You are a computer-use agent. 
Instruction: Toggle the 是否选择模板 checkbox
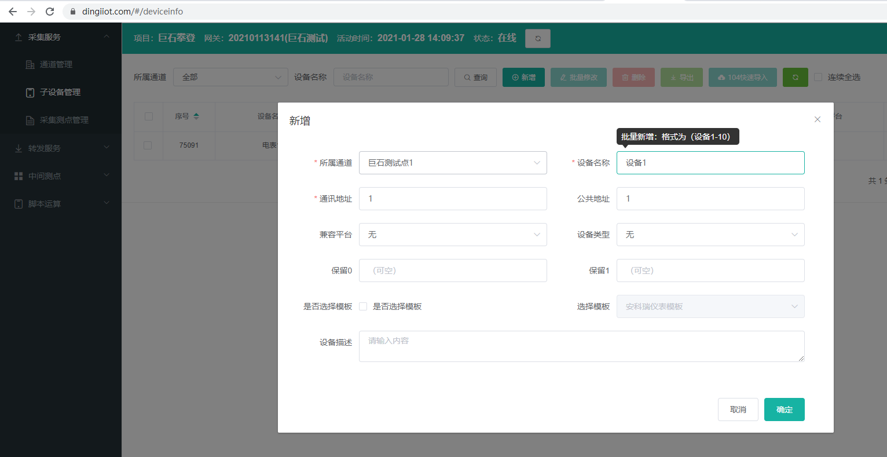tap(363, 306)
